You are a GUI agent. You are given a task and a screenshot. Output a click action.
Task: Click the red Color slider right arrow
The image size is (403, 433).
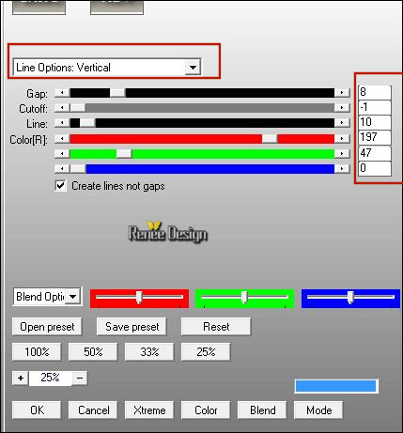342,138
